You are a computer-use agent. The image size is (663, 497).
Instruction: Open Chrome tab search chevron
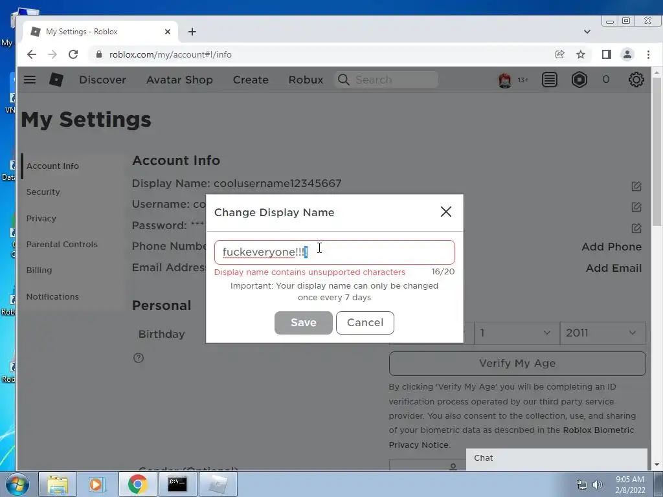tap(587, 32)
